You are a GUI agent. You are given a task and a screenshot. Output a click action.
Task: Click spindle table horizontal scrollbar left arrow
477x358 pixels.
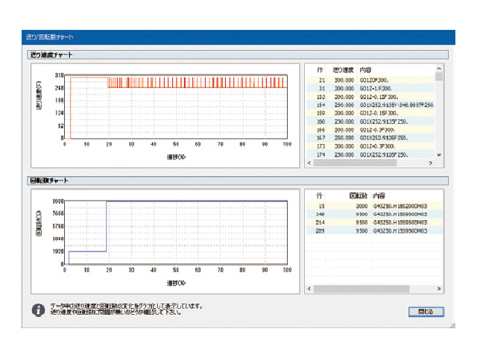(x=309, y=289)
